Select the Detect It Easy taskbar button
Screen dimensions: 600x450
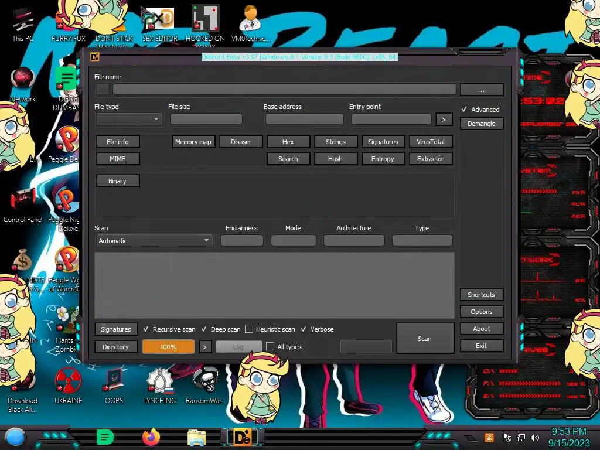[243, 437]
